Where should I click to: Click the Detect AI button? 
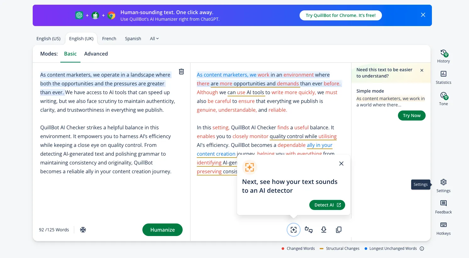327,205
